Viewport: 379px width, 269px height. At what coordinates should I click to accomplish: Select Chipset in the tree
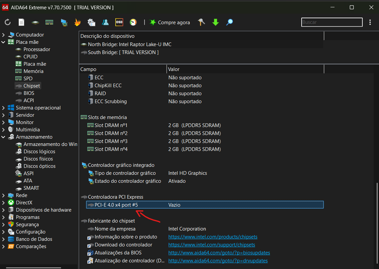coord(32,86)
